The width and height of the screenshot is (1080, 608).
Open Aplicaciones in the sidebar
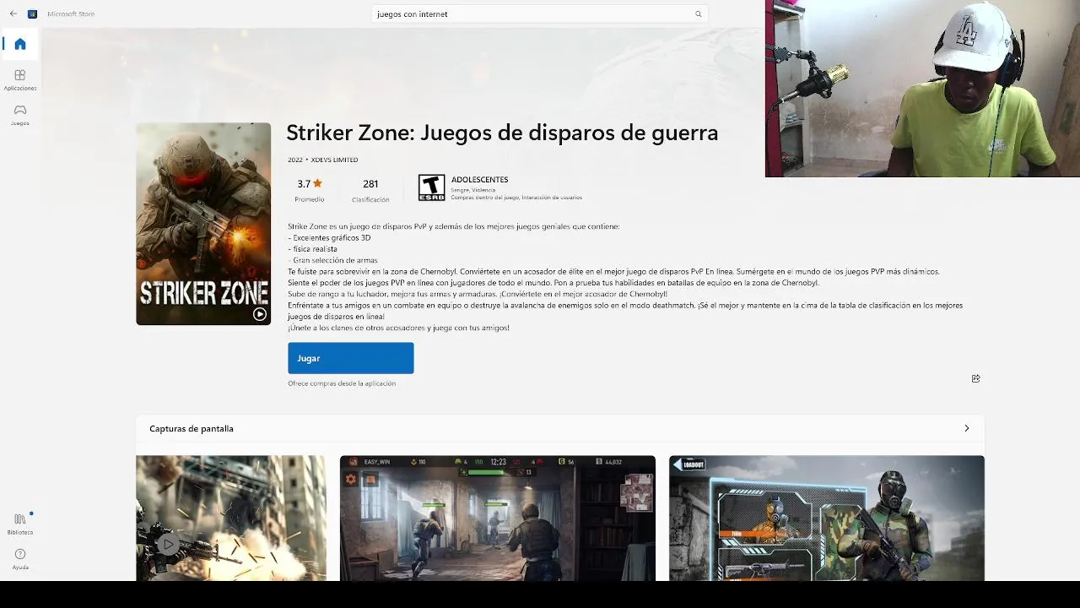pos(20,80)
